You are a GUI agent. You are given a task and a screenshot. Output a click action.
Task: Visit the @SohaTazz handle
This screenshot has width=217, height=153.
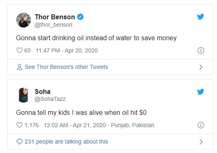tap(50, 99)
